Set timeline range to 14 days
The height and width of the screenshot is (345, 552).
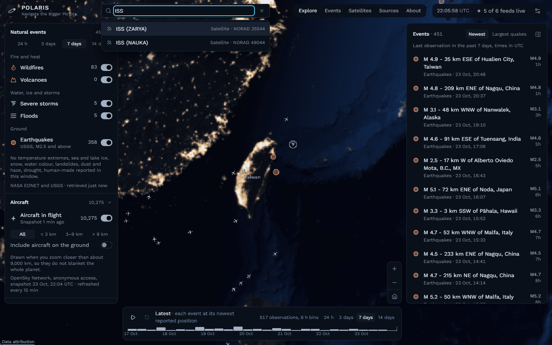[x=386, y=317]
